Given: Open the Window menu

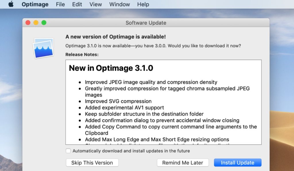Looking at the screenshot, I should pos(119,4).
